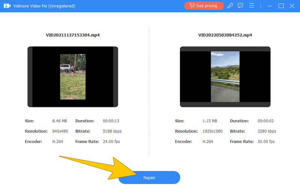
Task: Maximize the Vidmore Video Fix window
Action: point(281,6)
